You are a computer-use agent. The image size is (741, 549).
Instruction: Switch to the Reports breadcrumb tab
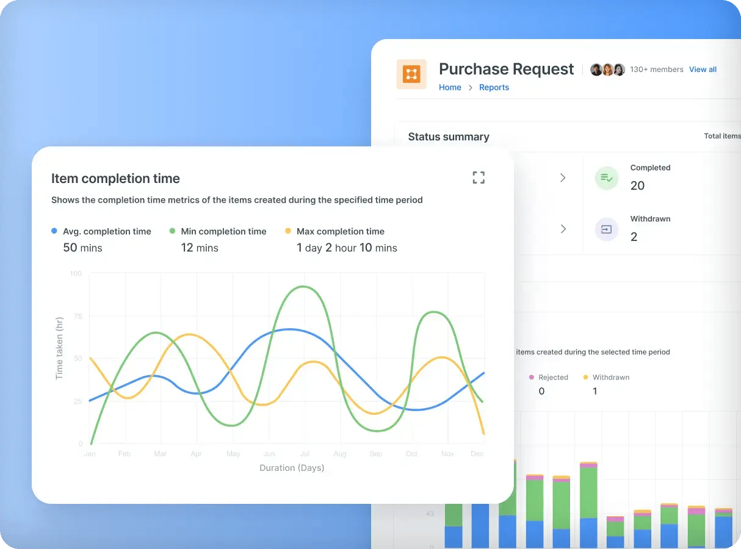click(494, 87)
